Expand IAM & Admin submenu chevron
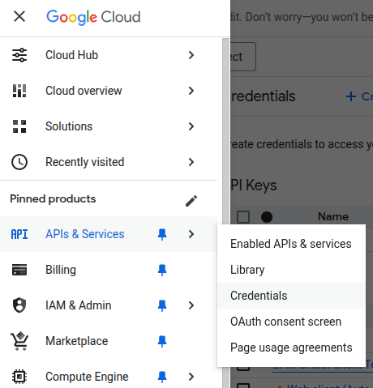This screenshot has height=388, width=373. (x=191, y=305)
